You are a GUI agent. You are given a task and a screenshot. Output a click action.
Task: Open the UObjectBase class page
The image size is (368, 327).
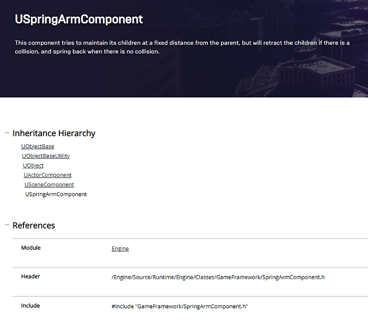(x=37, y=146)
